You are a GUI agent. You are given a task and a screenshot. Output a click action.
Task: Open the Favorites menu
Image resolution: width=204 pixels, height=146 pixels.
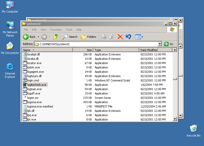(56, 30)
